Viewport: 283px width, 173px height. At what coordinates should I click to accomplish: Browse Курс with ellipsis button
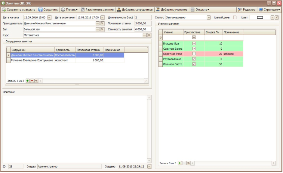point(145,35)
